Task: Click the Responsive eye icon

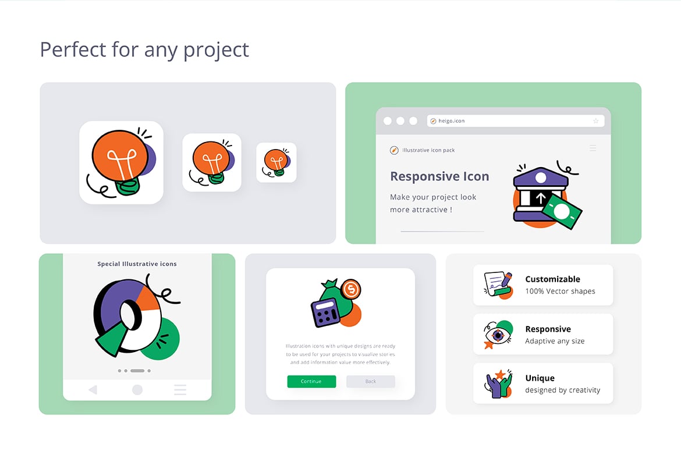Action: click(x=498, y=335)
